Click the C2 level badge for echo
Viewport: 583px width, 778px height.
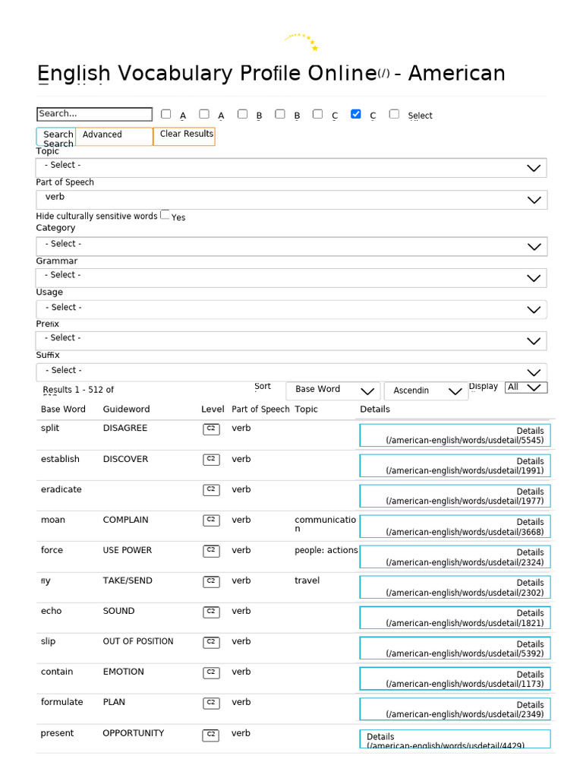pos(211,612)
